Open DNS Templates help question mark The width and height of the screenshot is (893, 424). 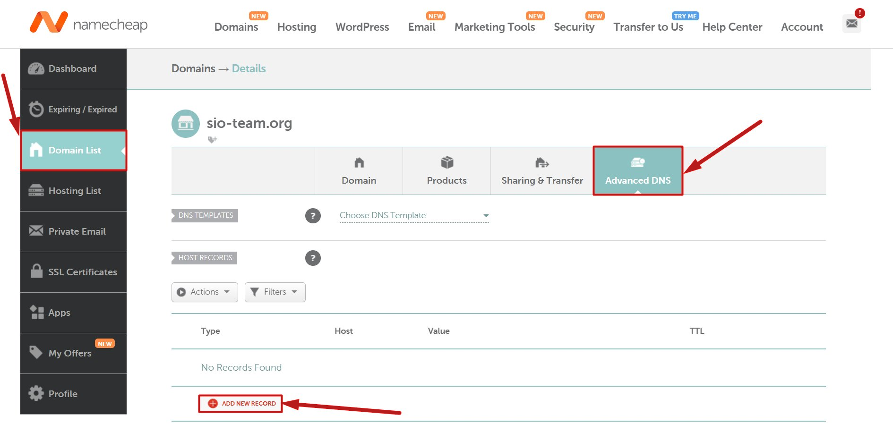(x=313, y=216)
